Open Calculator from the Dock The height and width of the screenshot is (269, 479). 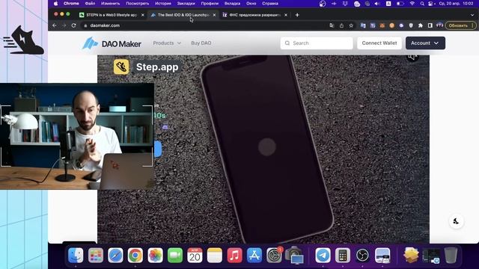click(x=343, y=256)
